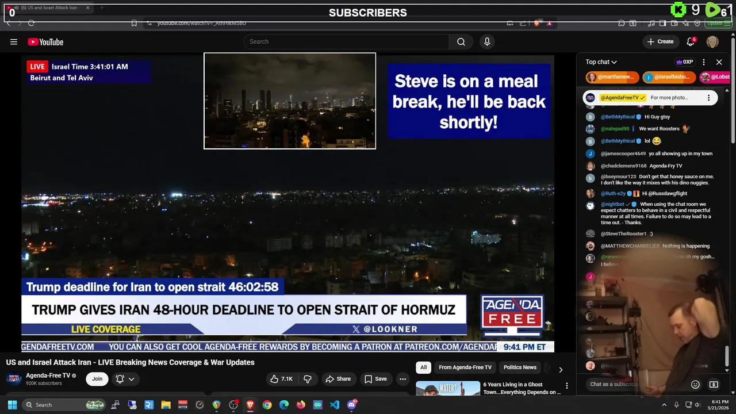Like the video with 7.1K likes
Viewport: 736px width, 414px height.
click(x=281, y=379)
